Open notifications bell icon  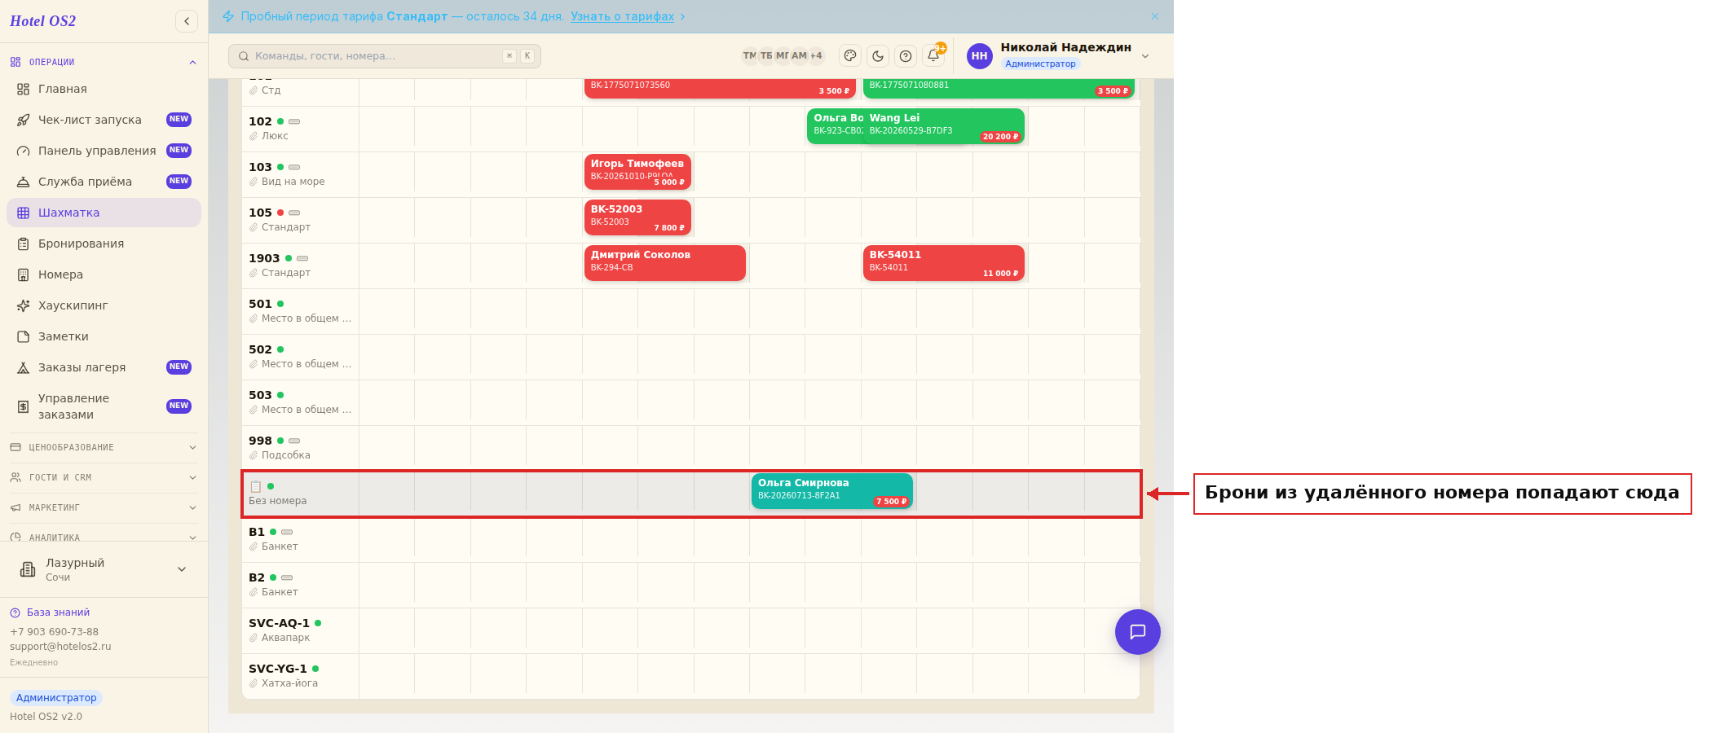[933, 55]
